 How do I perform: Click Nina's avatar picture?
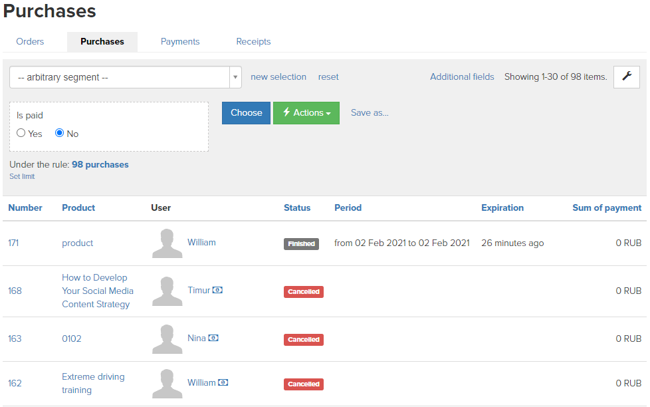pyautogui.click(x=167, y=339)
